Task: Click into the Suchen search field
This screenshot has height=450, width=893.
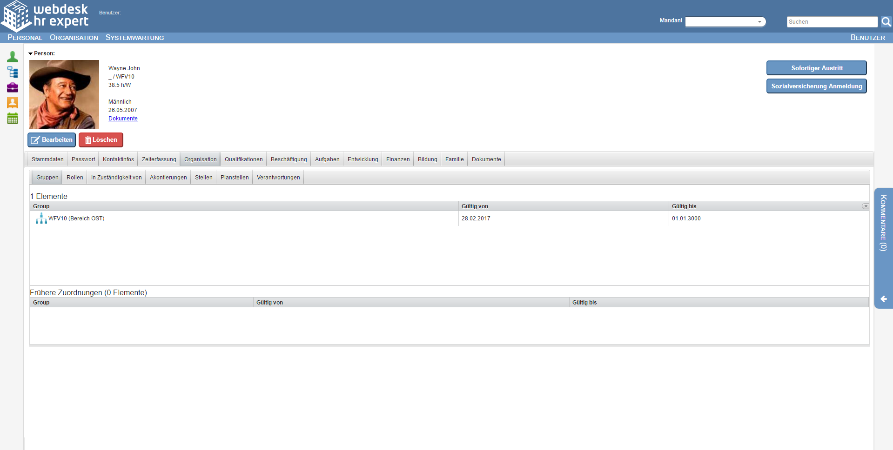Action: pos(832,22)
